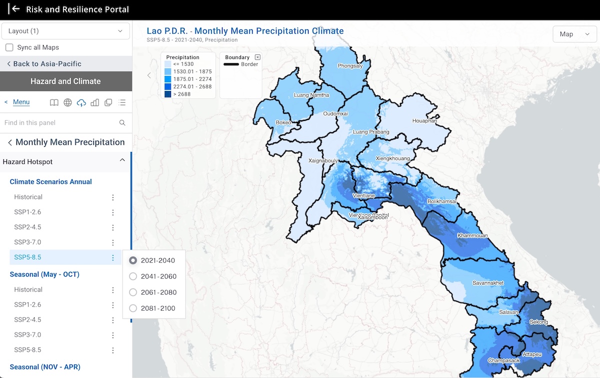This screenshot has height=378, width=600.
Task: Choose the 2081-2100 radio option
Action: point(133,308)
